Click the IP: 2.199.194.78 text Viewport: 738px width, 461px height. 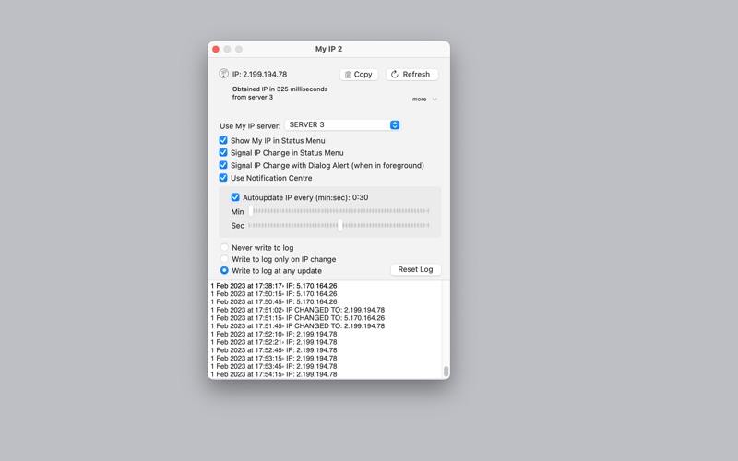click(x=259, y=75)
